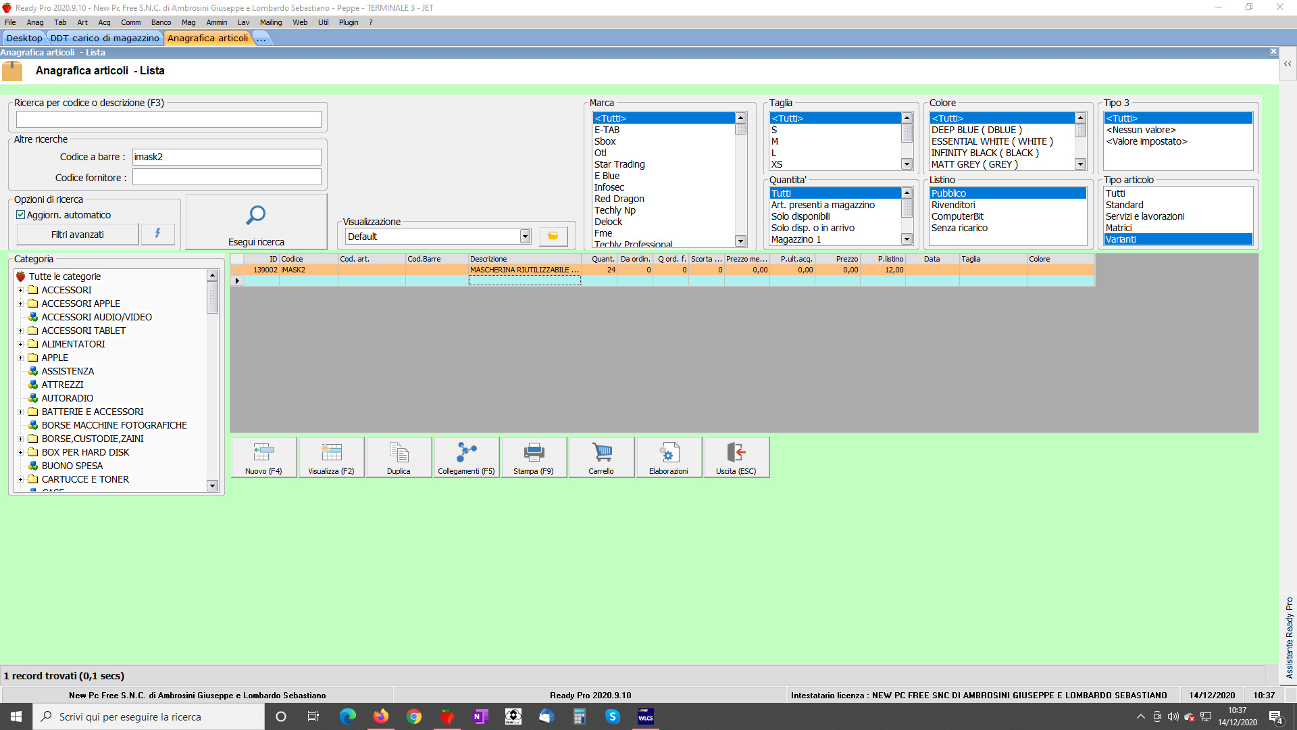Expand the BOX PER HARD DISK category

pyautogui.click(x=20, y=452)
